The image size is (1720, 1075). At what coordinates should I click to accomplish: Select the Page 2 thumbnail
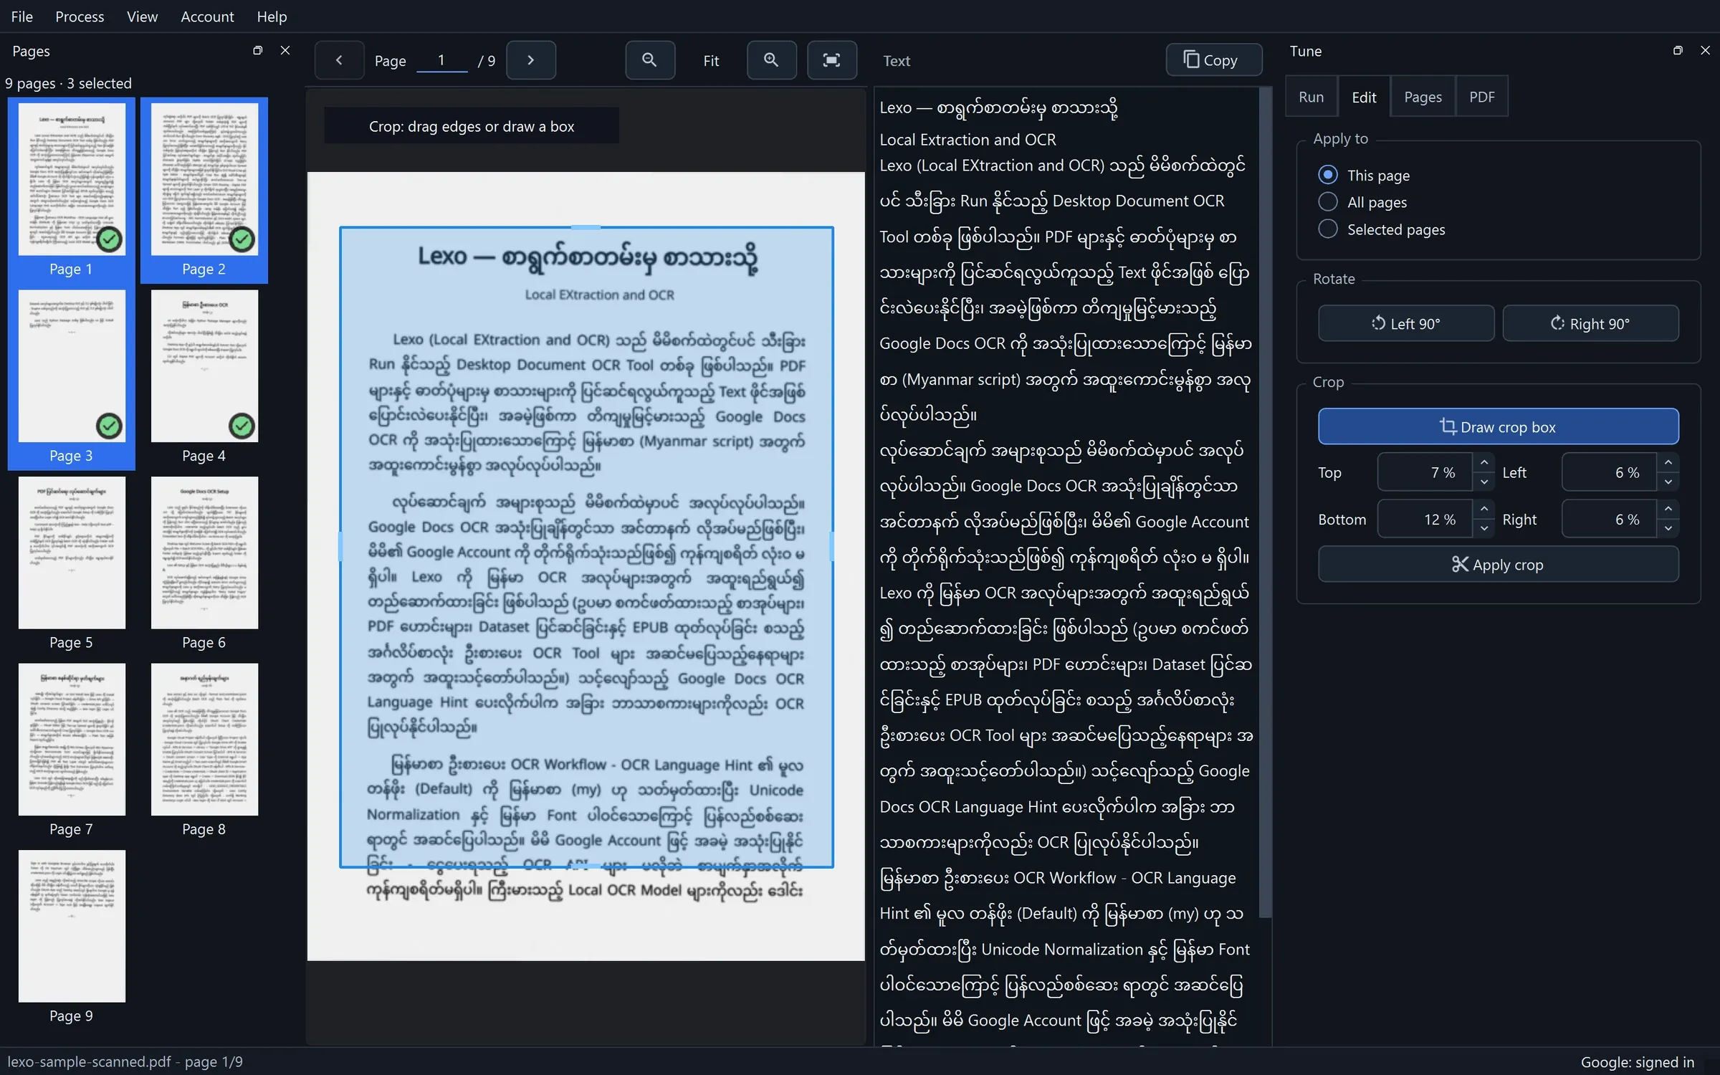tap(204, 190)
